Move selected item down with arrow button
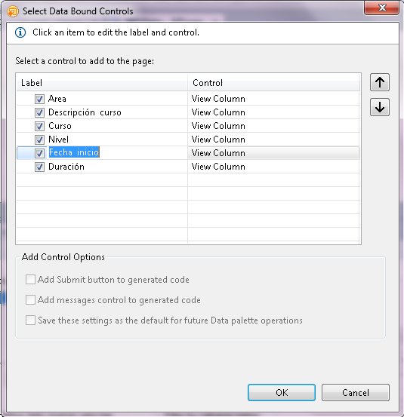The image size is (404, 417). [x=380, y=107]
